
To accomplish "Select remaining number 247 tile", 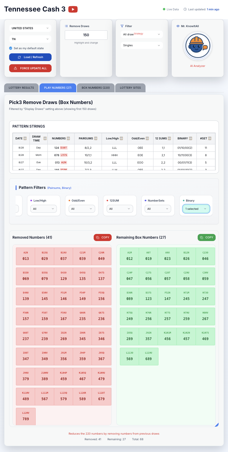I will pos(205,296).
